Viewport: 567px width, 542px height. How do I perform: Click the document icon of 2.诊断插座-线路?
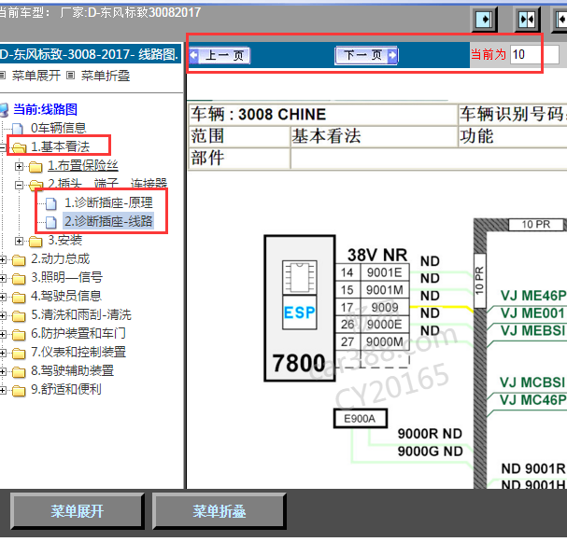click(51, 222)
